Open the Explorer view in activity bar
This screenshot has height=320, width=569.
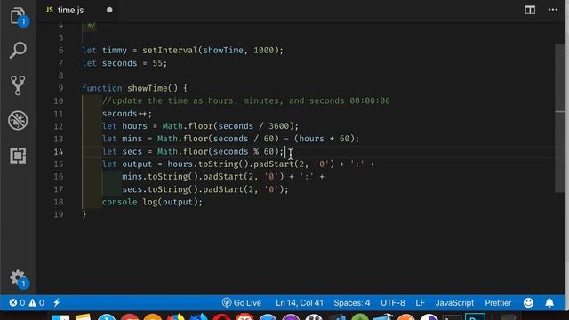pos(18,16)
